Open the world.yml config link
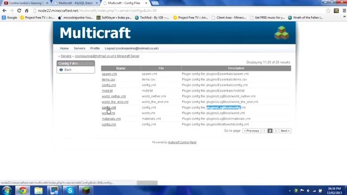The image size is (347, 195). (x=108, y=113)
